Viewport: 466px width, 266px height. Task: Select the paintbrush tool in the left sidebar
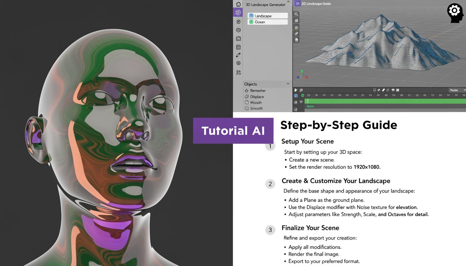238,55
